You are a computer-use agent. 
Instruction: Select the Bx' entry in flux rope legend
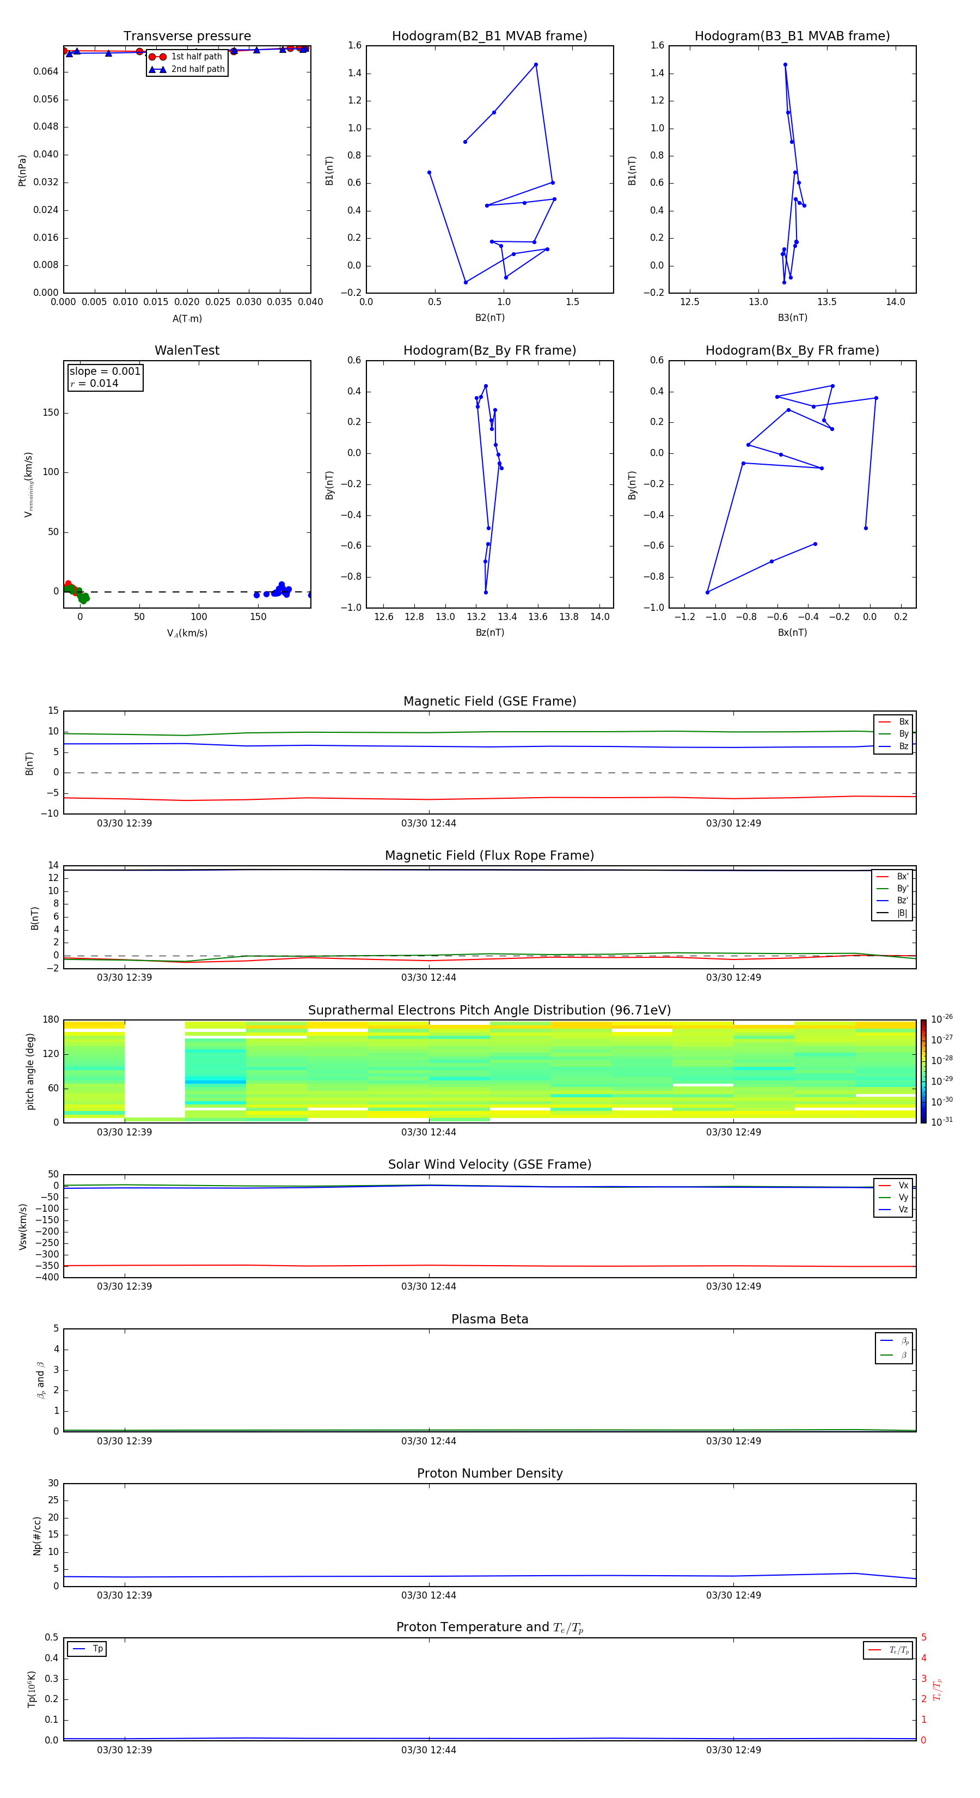tap(892, 877)
